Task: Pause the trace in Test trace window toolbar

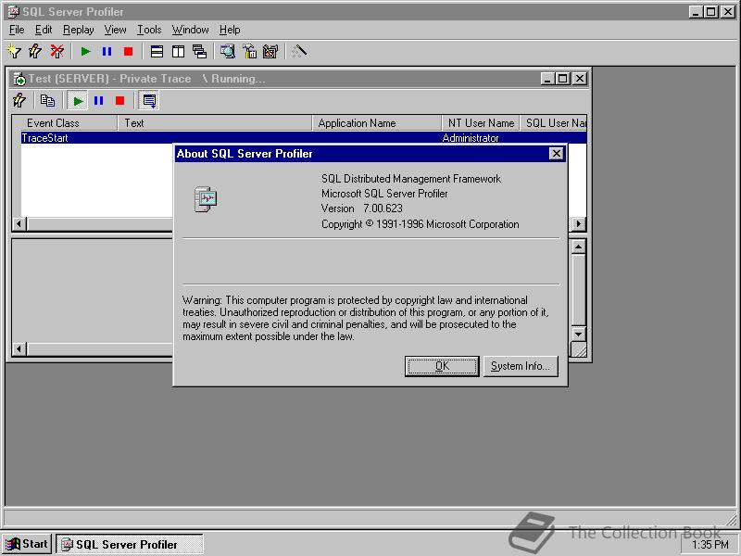Action: point(99,101)
